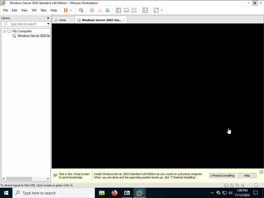Click the network tray icon
Viewport: 264px width, 198px height.
click(x=225, y=193)
